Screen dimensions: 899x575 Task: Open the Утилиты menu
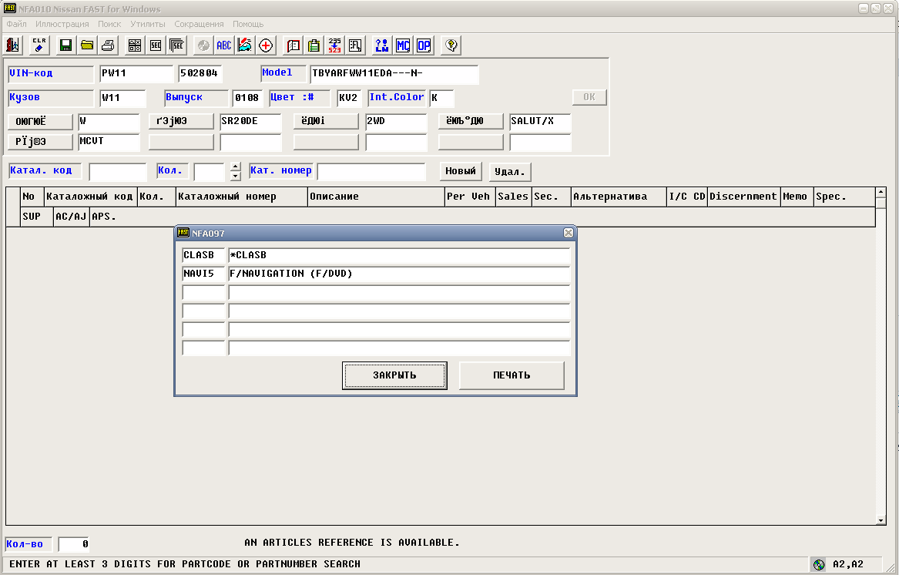[148, 24]
